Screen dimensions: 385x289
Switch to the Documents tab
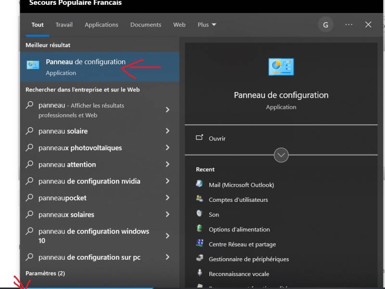(146, 25)
